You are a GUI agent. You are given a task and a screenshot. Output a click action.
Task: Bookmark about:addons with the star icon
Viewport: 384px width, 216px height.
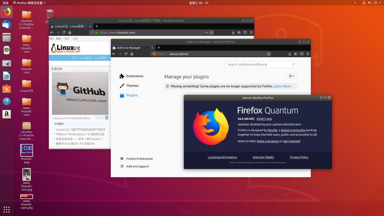coord(269,54)
